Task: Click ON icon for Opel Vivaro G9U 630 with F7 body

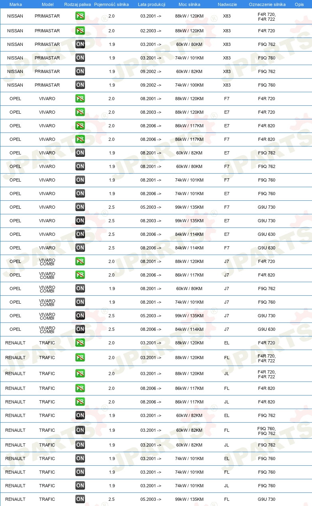Action: (80, 248)
